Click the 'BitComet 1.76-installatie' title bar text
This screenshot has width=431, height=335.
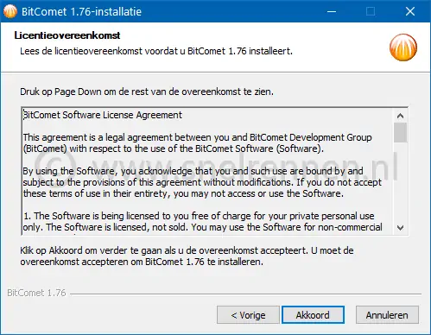[x=81, y=12]
